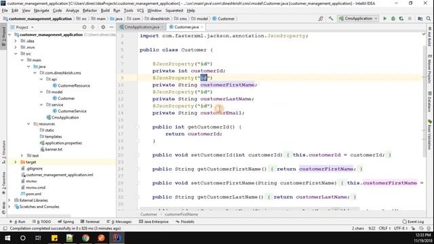Toggle the read-only lock icon in status bar
Screen dimensions: 434x244
pyautogui.click(x=413, y=228)
